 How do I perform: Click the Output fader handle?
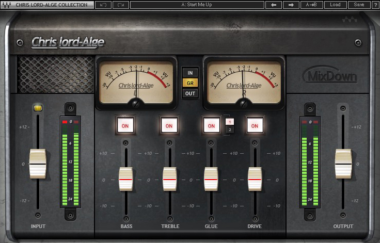point(343,164)
